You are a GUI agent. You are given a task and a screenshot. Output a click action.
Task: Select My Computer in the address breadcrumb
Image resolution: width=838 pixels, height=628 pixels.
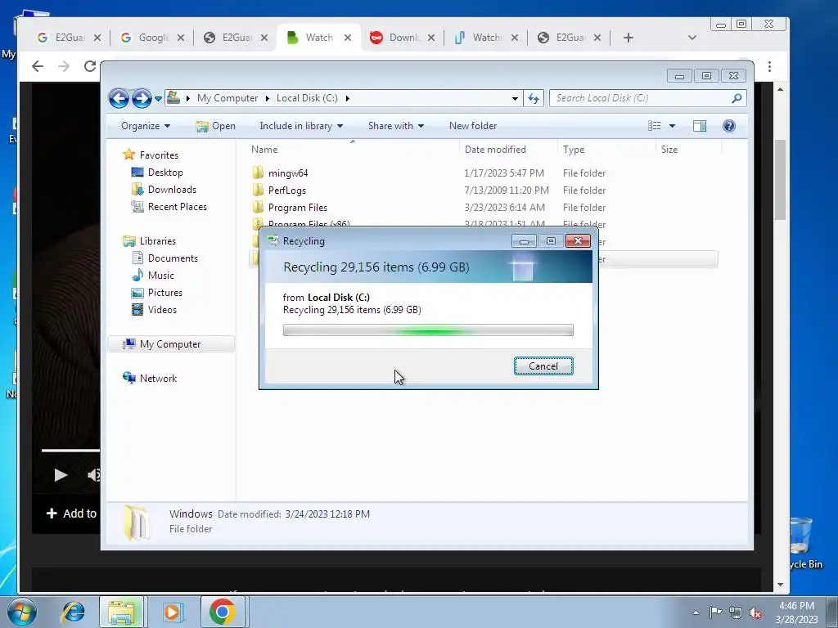pyautogui.click(x=228, y=98)
